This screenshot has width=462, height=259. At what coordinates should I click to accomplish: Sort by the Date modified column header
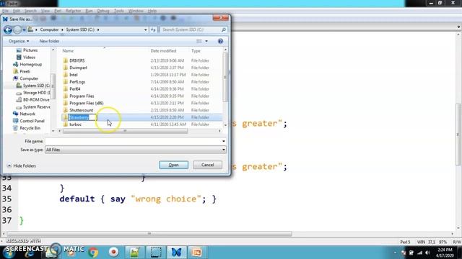[163, 51]
